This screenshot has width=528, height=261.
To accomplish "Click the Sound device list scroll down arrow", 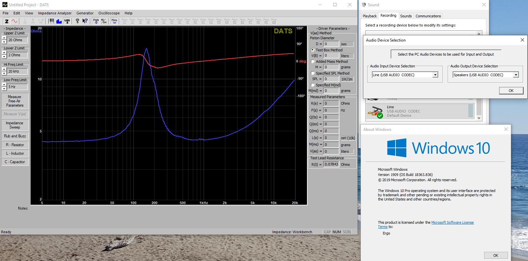I will (x=479, y=118).
